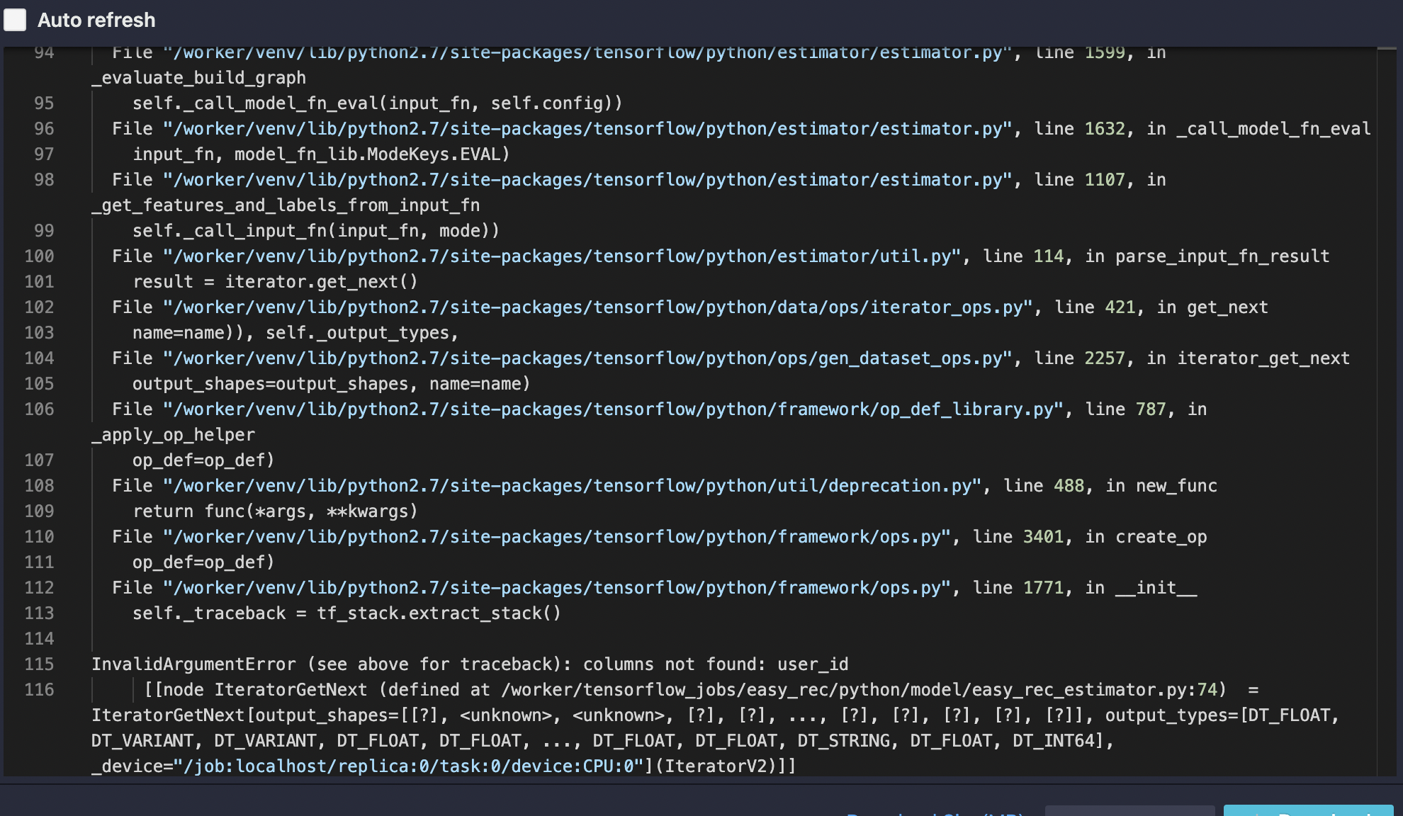Click 'op_def=op_def)' on line 107

coord(203,460)
